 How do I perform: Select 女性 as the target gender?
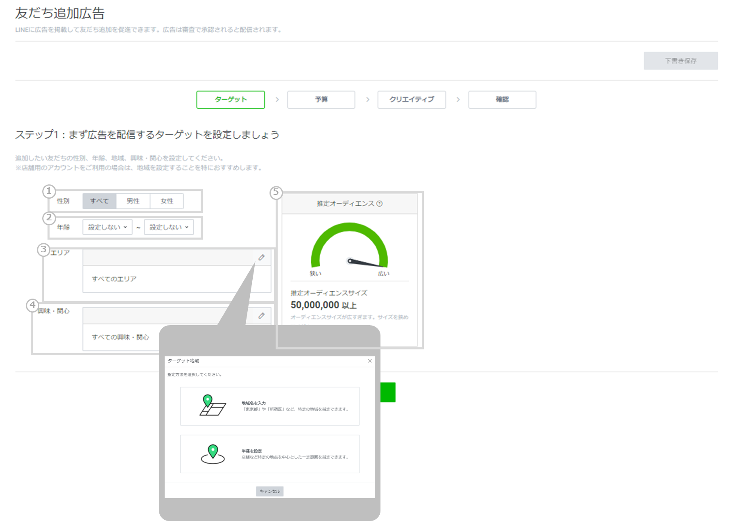point(167,201)
